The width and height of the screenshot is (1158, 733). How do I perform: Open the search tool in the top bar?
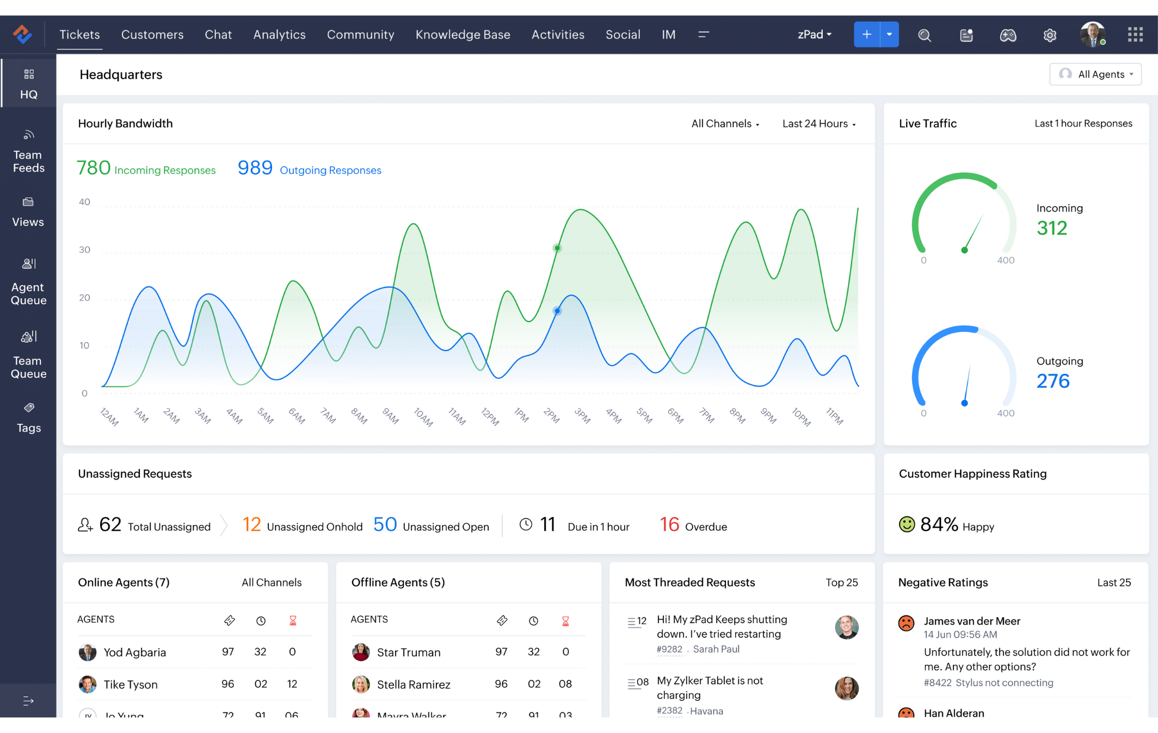[925, 34]
